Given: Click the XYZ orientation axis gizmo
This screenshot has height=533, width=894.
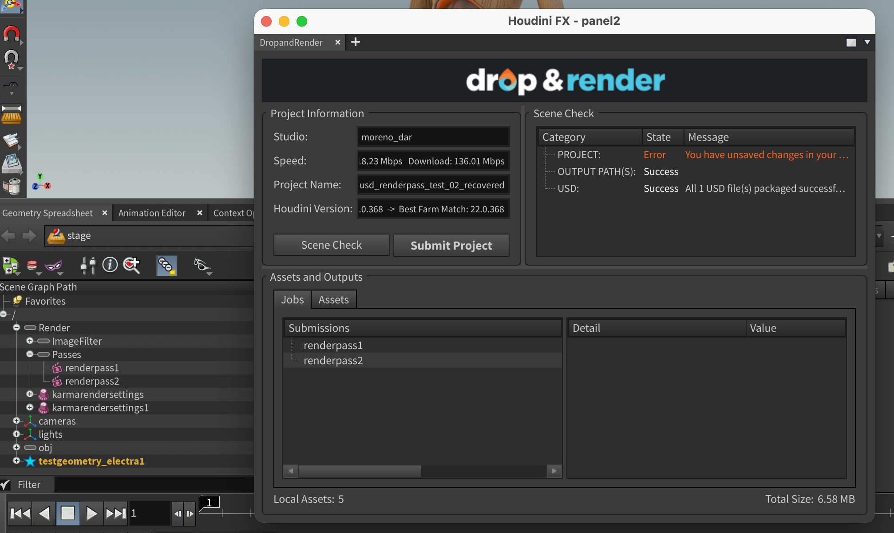Looking at the screenshot, I should point(41,182).
